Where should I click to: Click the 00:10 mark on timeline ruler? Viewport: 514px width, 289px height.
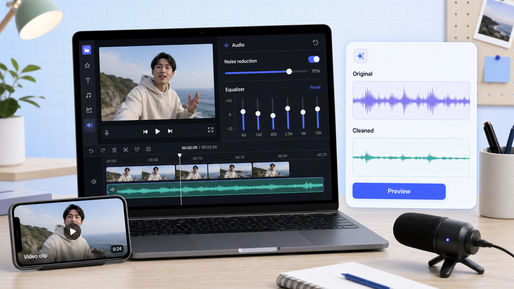pos(197,159)
